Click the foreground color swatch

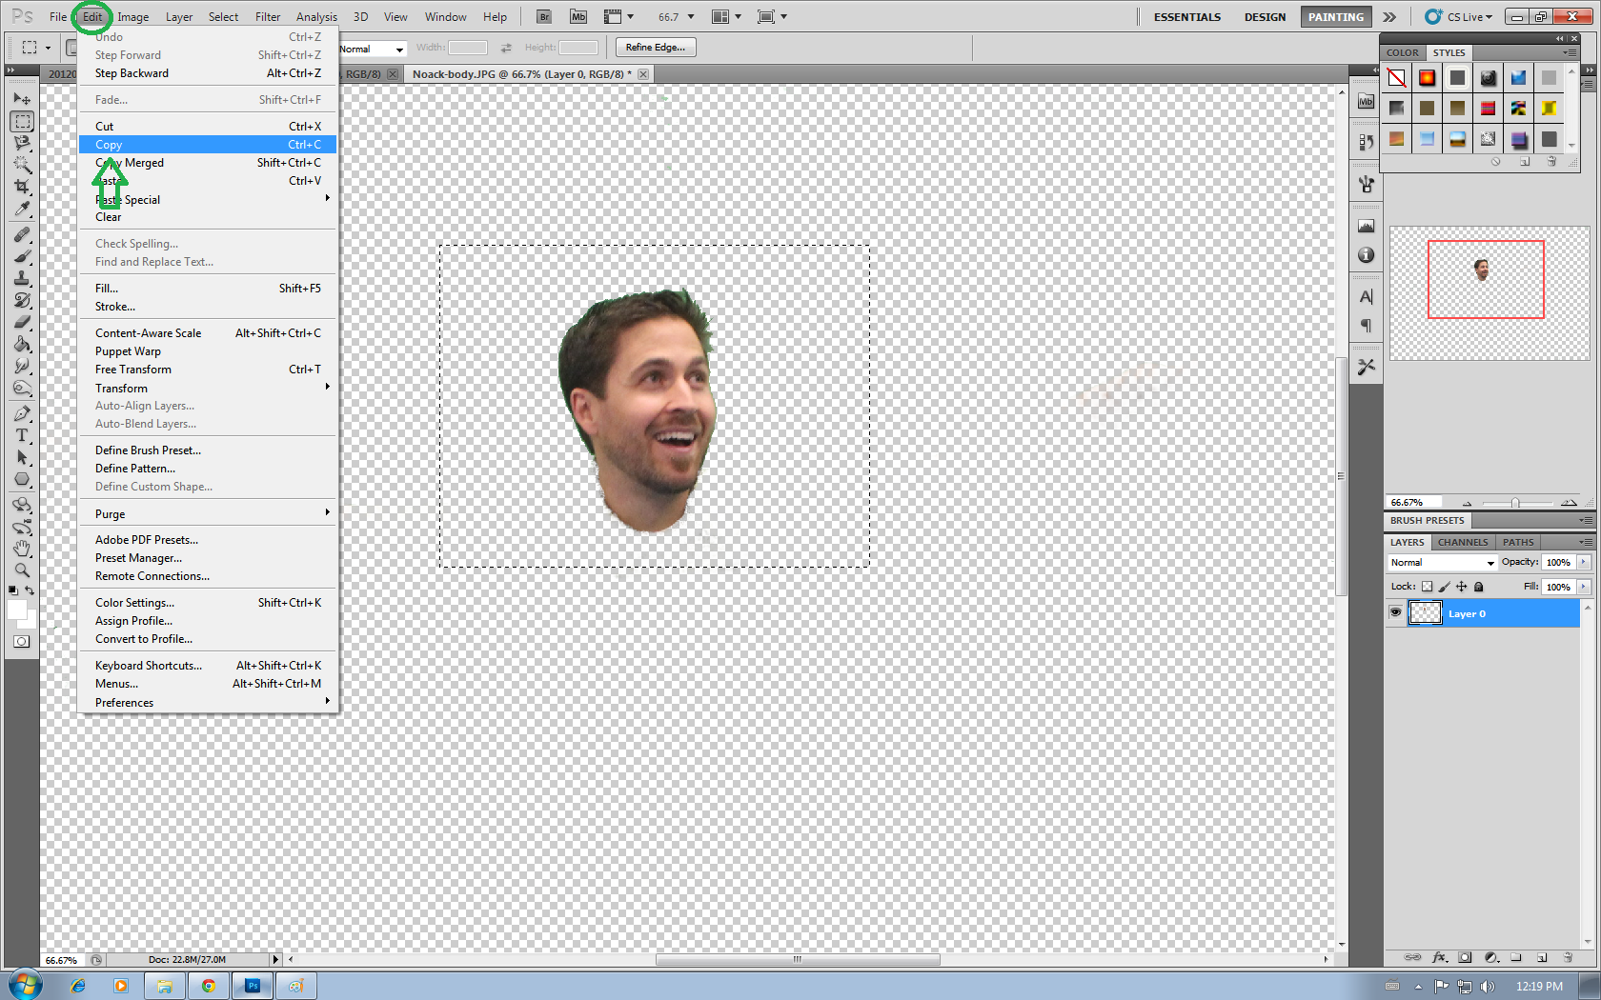pos(15,610)
